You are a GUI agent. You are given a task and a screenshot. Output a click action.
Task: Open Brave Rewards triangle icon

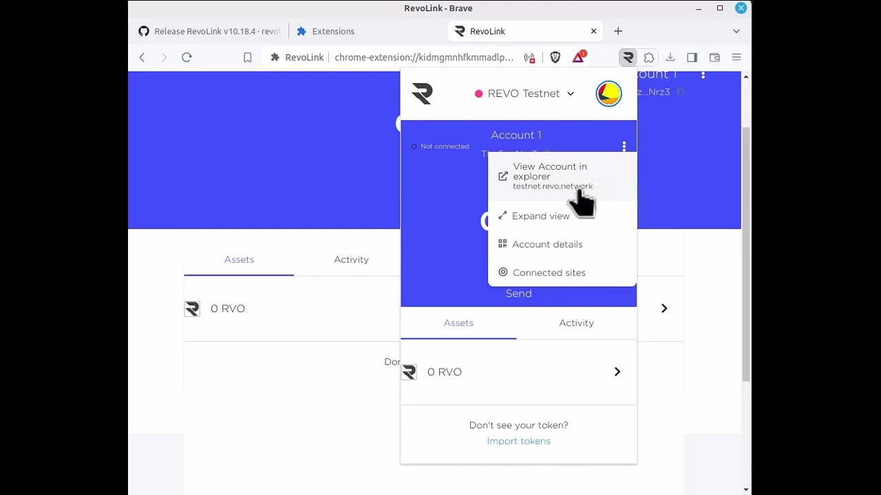(579, 57)
